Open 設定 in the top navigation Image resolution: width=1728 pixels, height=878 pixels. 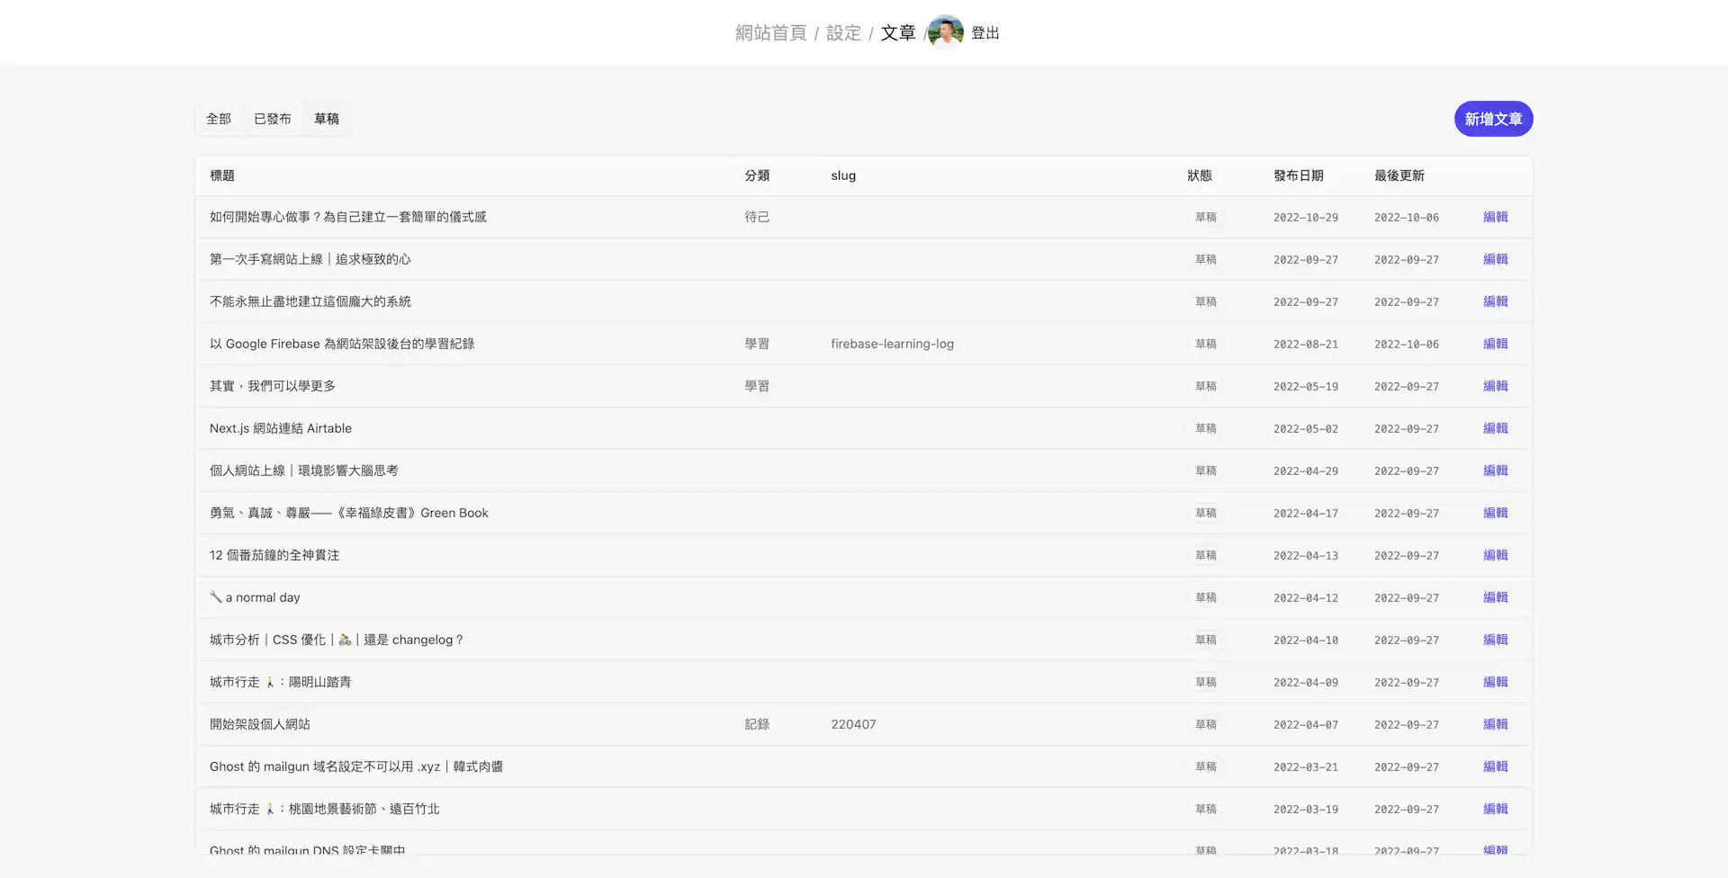(843, 33)
